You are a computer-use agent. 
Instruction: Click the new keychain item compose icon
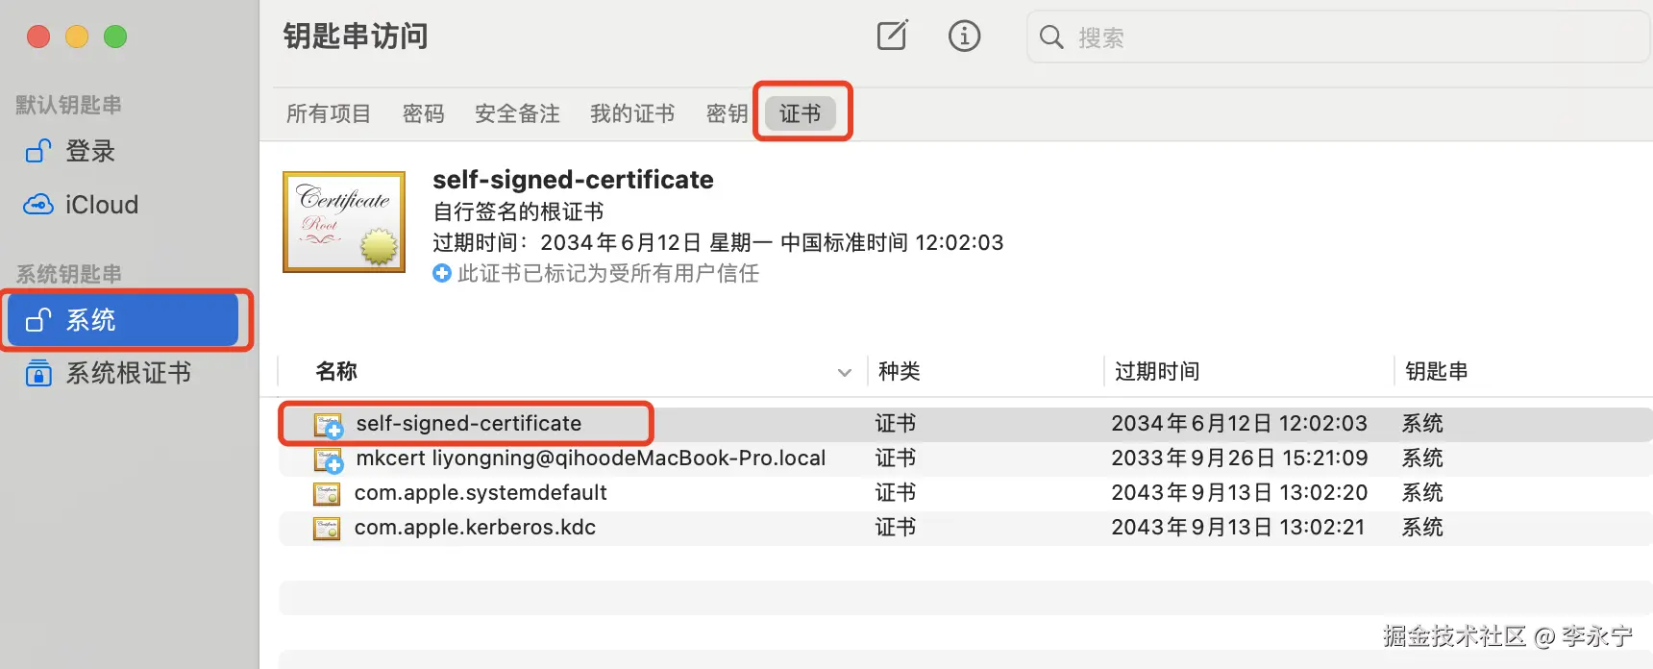892,36
